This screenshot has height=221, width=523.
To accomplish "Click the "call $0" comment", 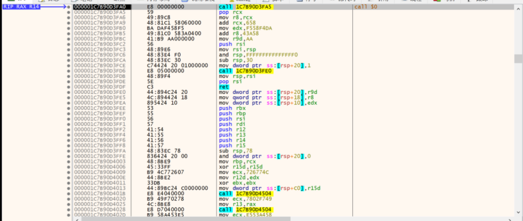I will click(x=364, y=7).
